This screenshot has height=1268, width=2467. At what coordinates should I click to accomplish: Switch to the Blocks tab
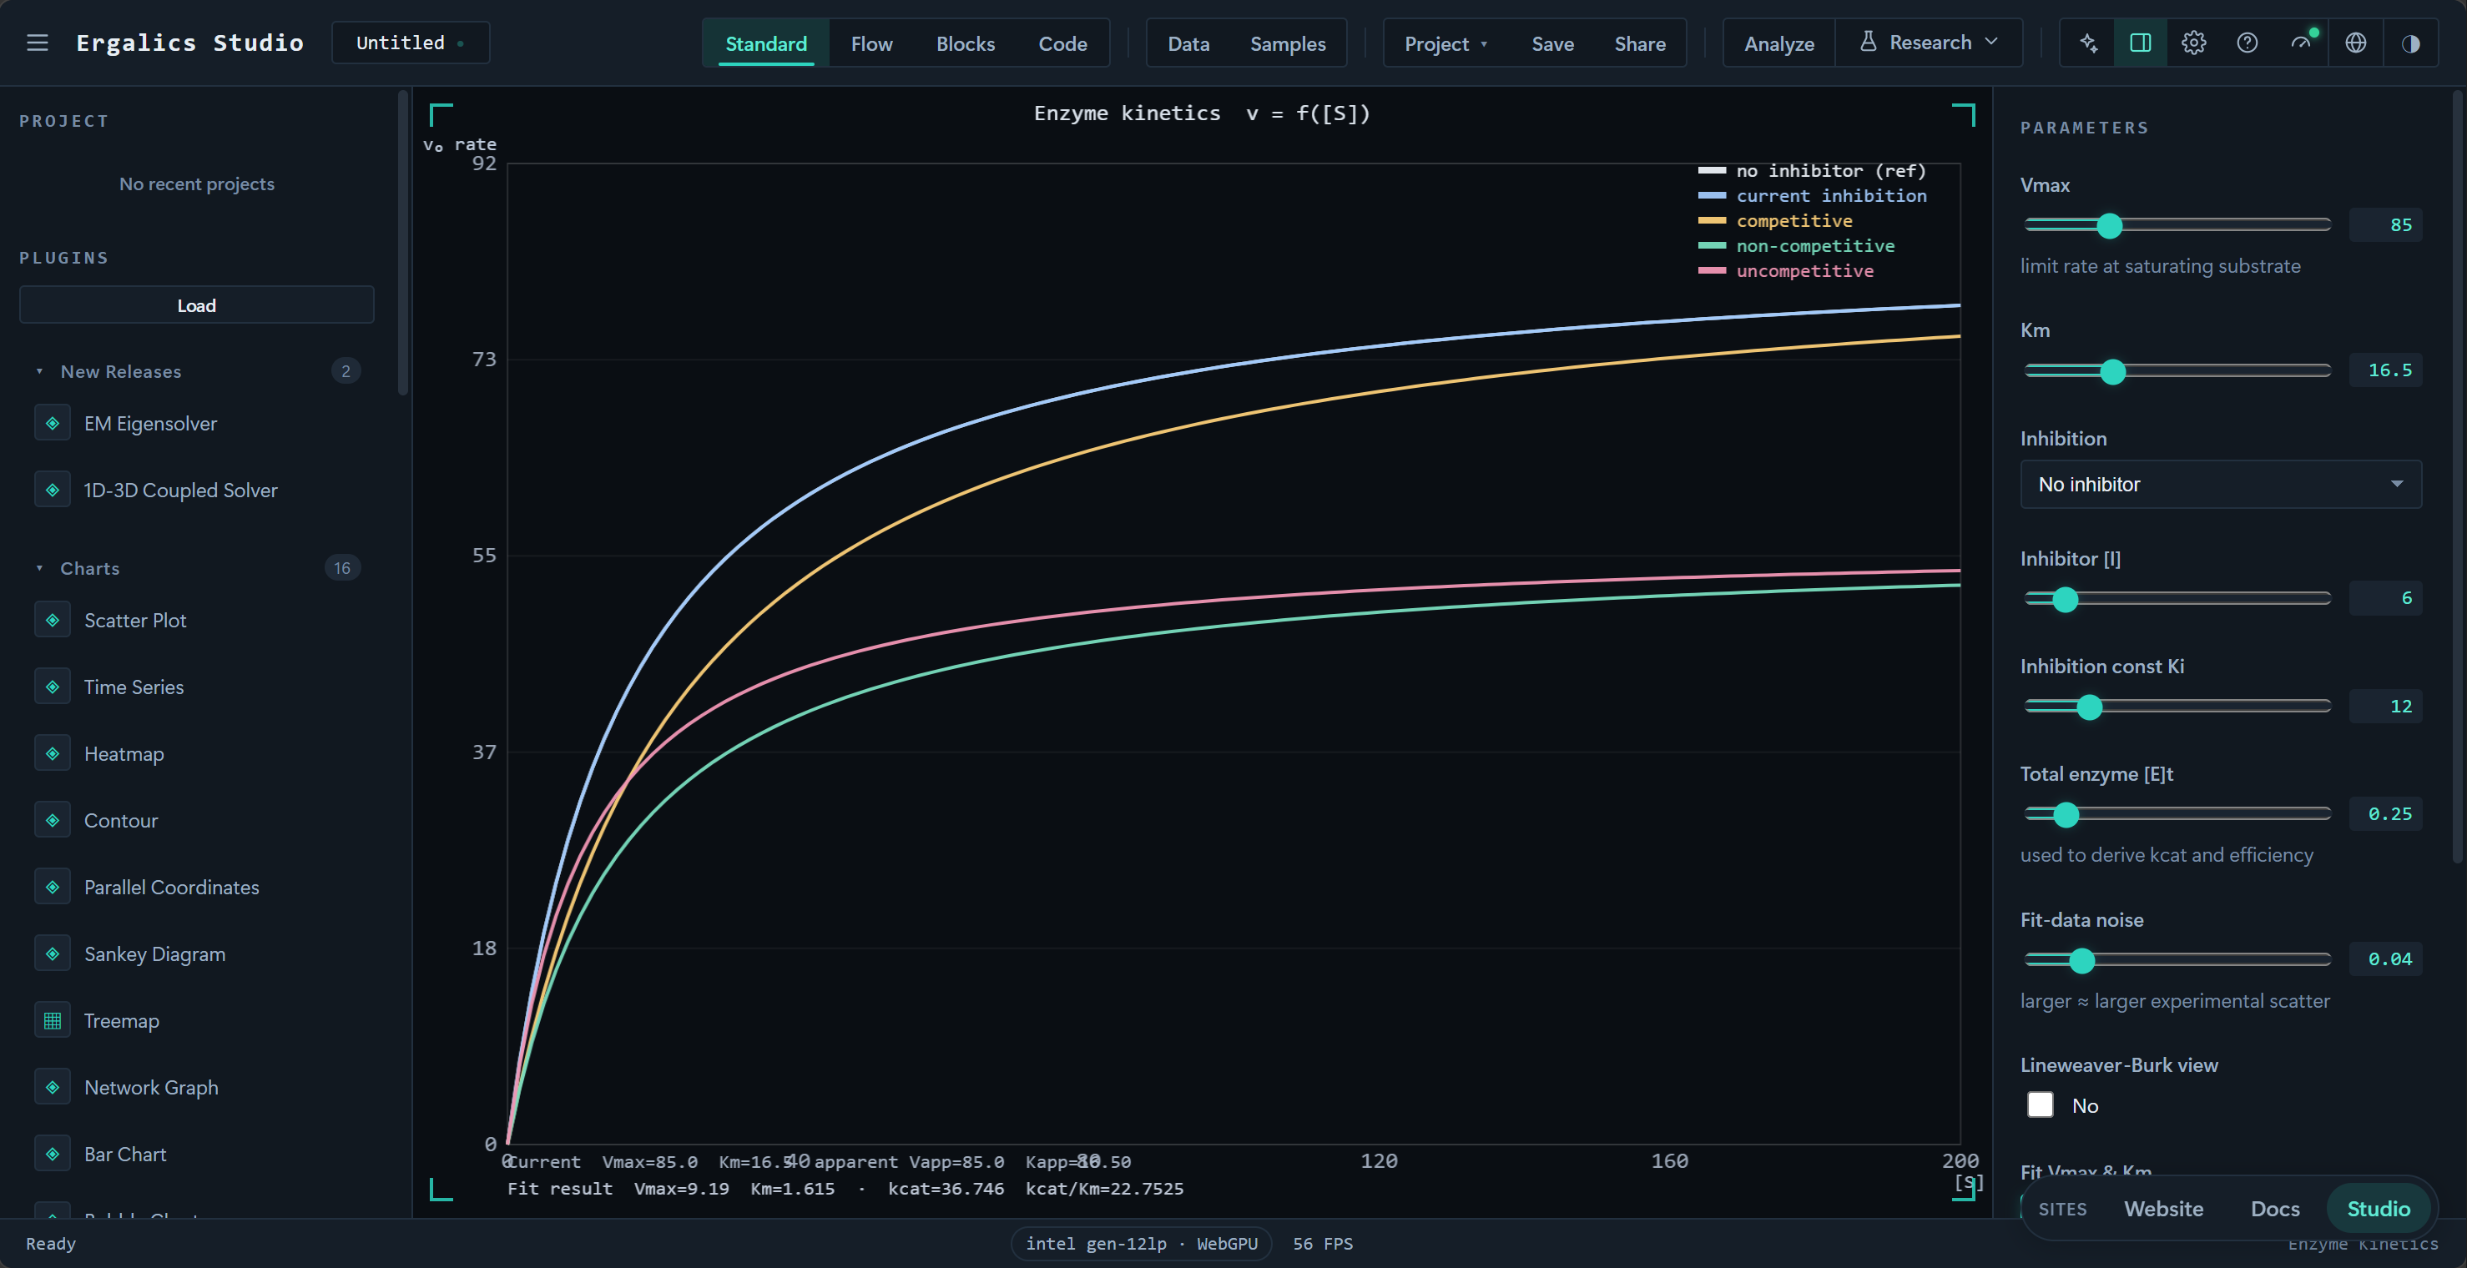click(x=966, y=44)
